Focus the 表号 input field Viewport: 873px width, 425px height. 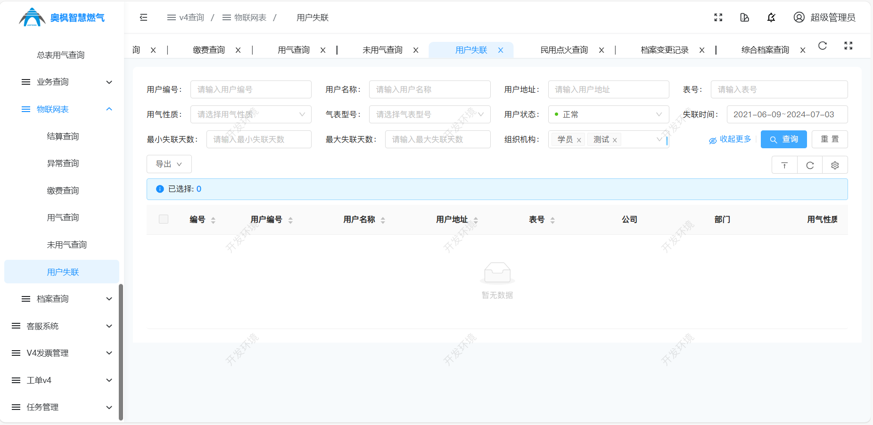[x=779, y=89]
